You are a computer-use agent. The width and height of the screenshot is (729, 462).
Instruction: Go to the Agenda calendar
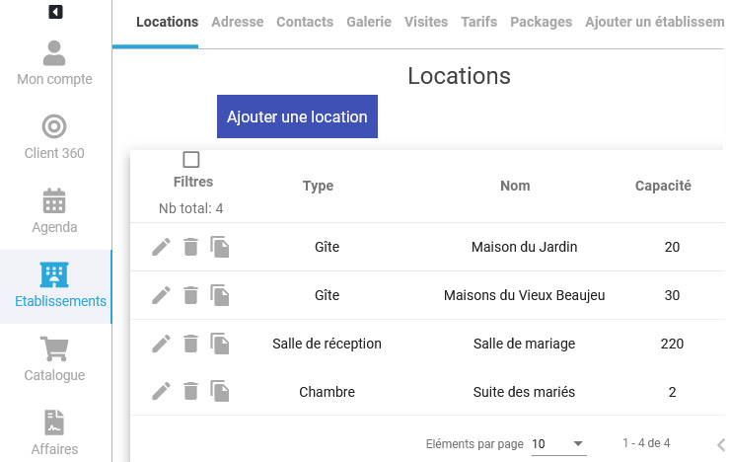pos(54,211)
